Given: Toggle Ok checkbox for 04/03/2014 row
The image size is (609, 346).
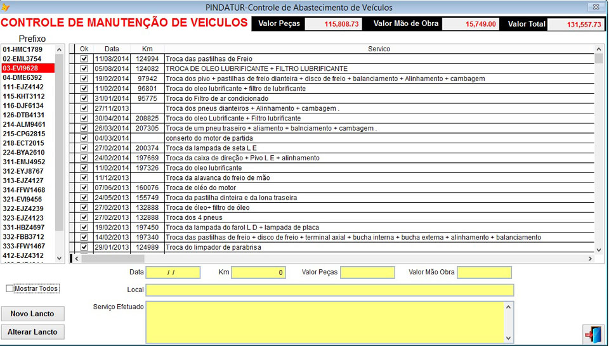Looking at the screenshot, I should click(84, 138).
